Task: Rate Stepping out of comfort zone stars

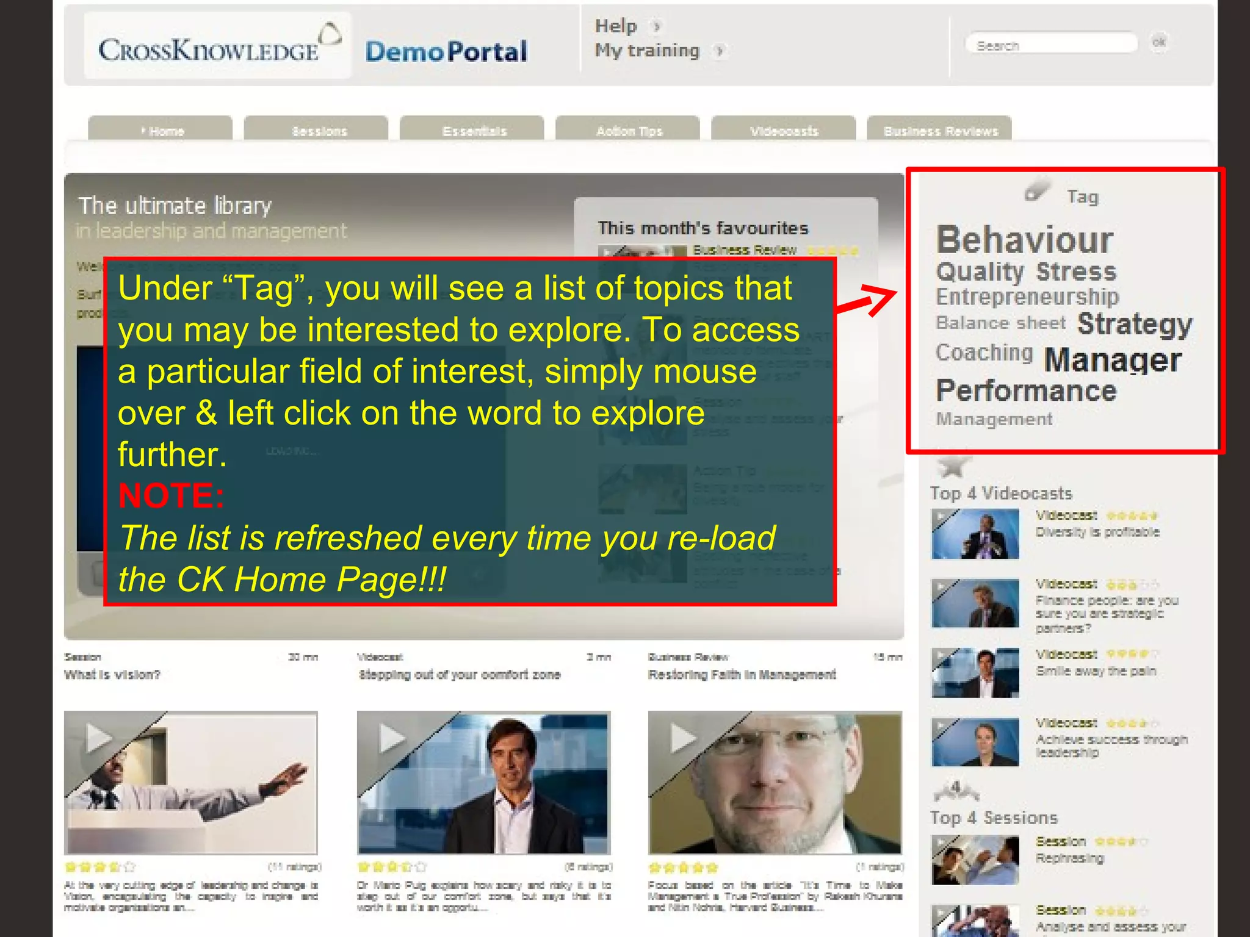Action: click(x=392, y=867)
